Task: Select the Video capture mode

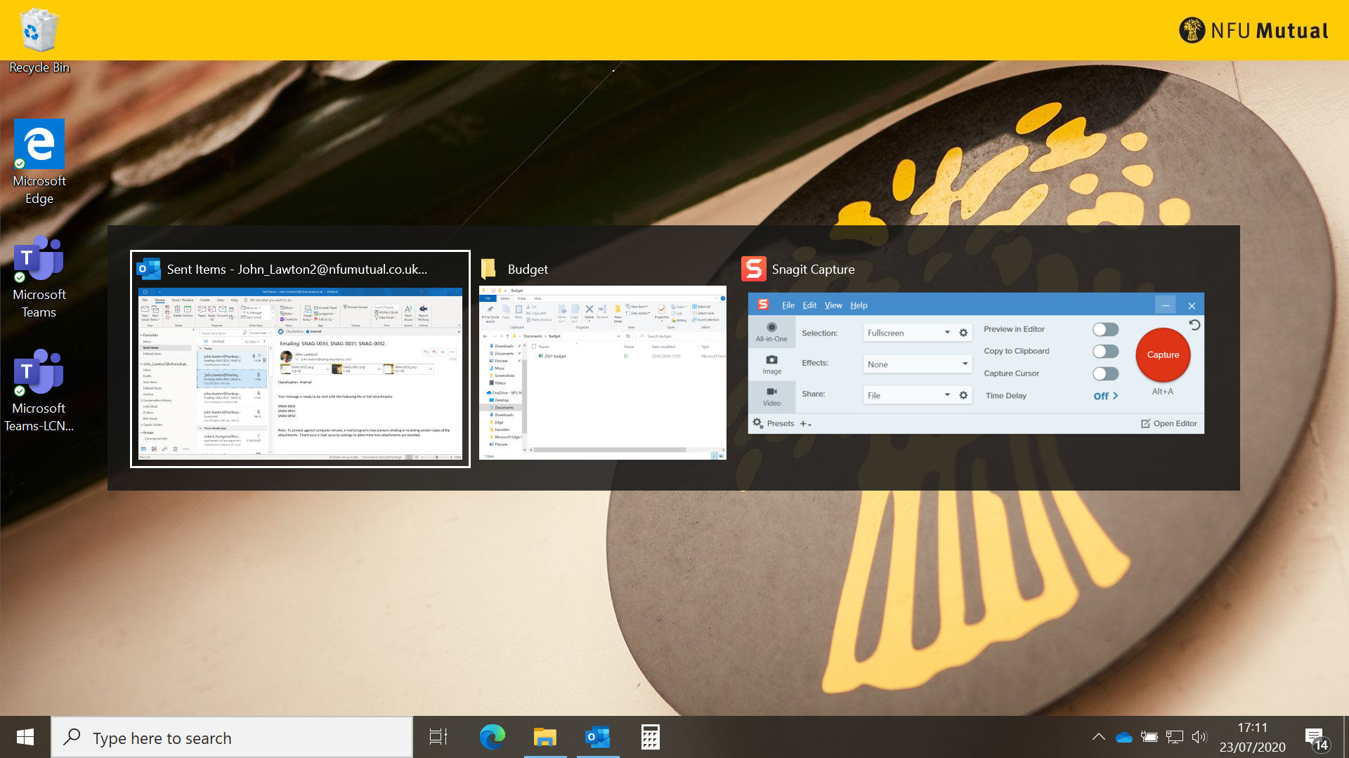Action: tap(771, 396)
